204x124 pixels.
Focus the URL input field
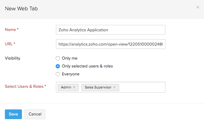pos(111,44)
